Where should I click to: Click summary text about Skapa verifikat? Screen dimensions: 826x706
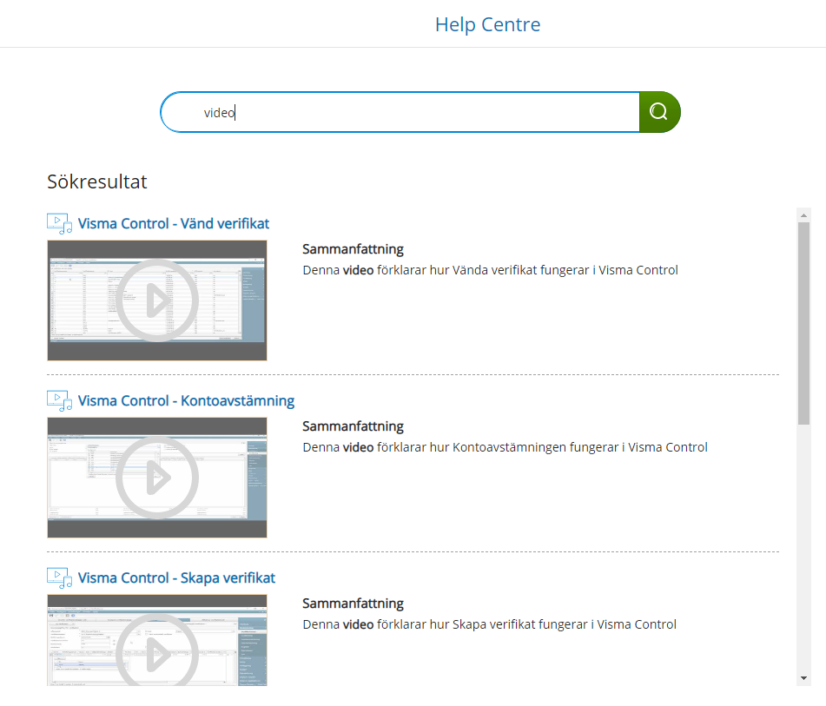click(x=489, y=624)
